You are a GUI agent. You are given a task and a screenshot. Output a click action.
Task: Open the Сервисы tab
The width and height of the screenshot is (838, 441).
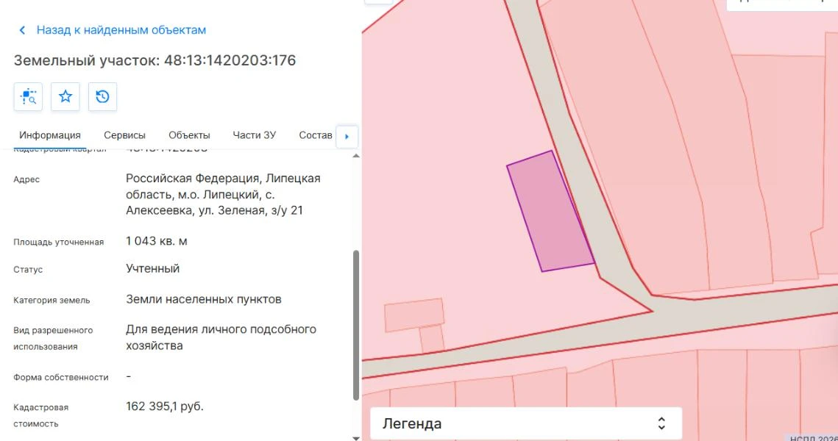point(124,136)
